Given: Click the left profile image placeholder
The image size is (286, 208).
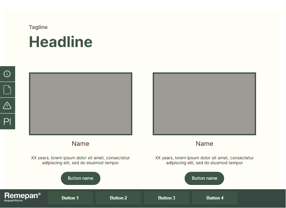Looking at the screenshot, I should [x=81, y=104].
